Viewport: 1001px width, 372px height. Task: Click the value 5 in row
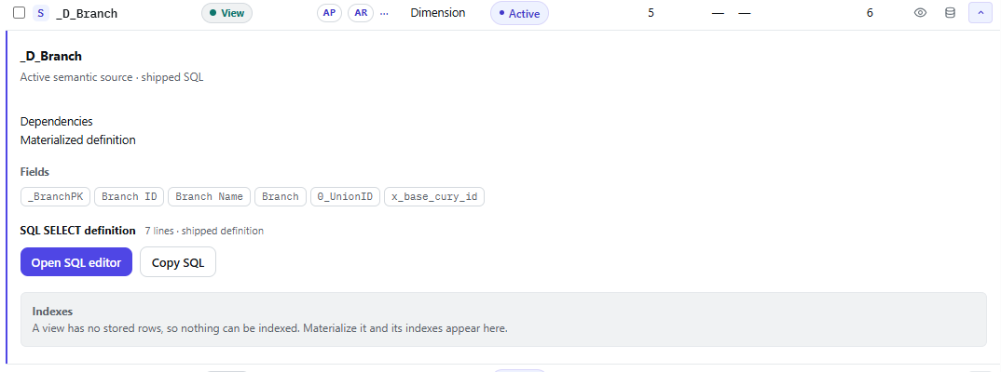pos(651,13)
